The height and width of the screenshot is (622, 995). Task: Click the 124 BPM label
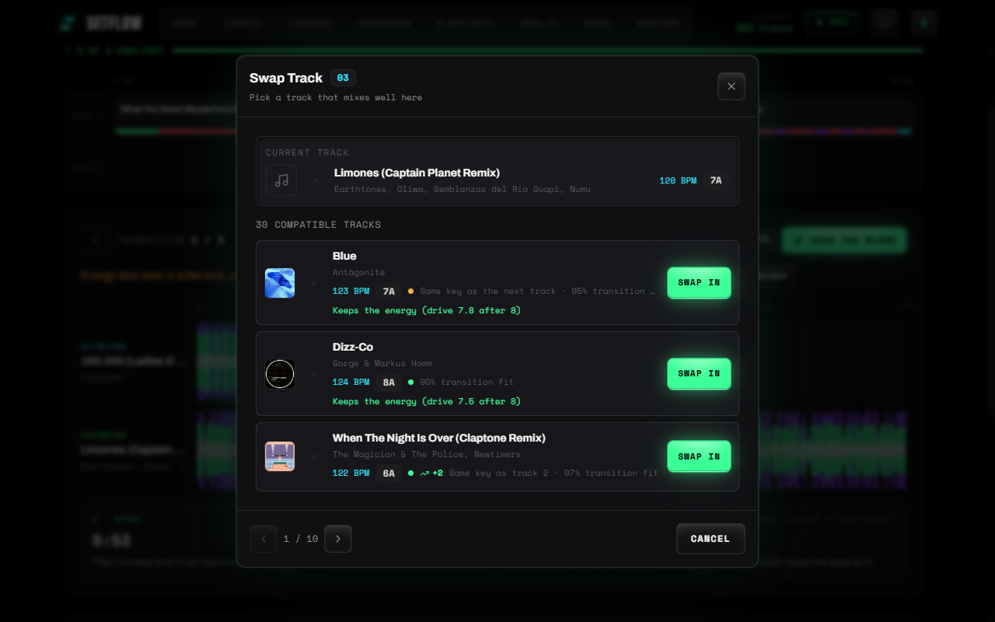click(351, 382)
